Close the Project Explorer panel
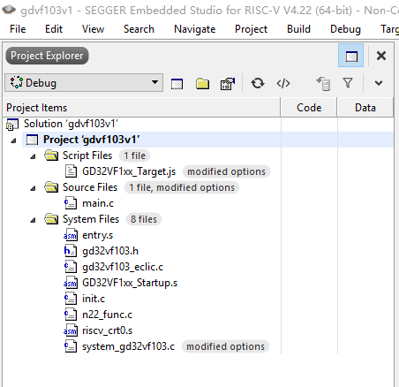The image size is (399, 387). [x=381, y=56]
